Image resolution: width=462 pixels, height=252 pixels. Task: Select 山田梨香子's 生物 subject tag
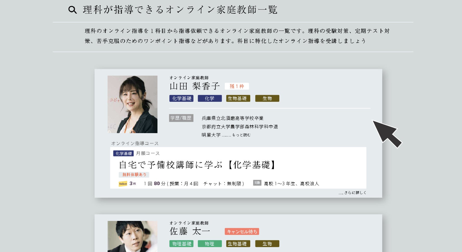click(267, 98)
